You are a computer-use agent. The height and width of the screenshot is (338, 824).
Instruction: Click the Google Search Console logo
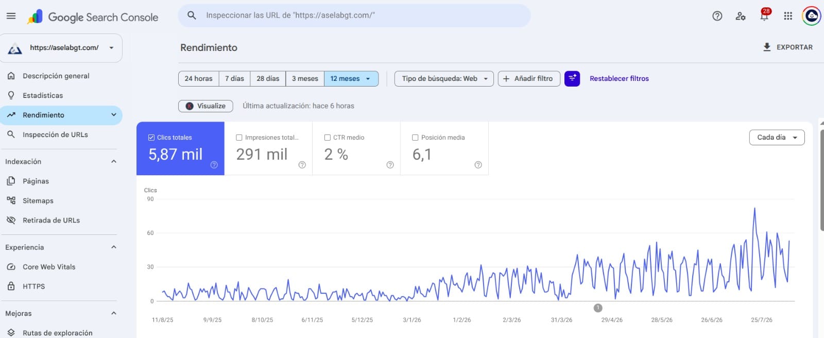tap(93, 17)
